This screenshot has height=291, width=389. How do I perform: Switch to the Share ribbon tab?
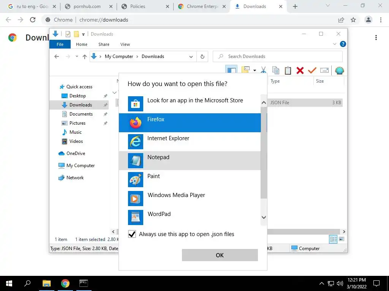click(104, 44)
